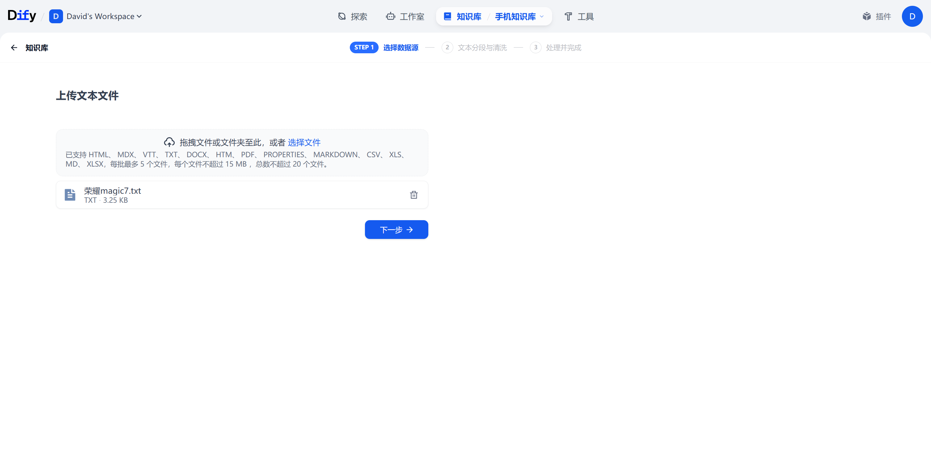Screen dimensions: 931x472
Task: Click the Dify logo
Action: point(22,16)
